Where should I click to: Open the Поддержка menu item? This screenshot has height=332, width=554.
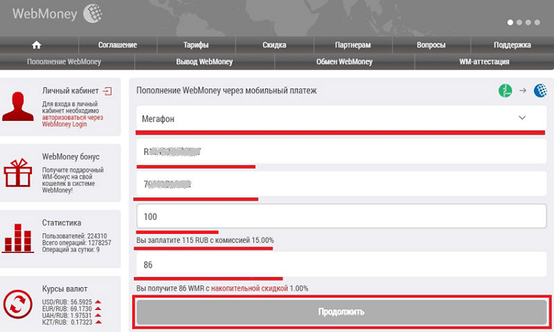(513, 45)
